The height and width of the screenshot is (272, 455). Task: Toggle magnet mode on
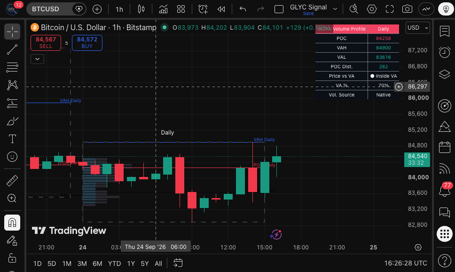(x=12, y=223)
